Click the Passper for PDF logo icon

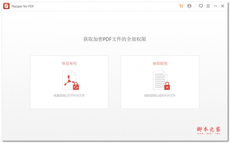[6, 6]
